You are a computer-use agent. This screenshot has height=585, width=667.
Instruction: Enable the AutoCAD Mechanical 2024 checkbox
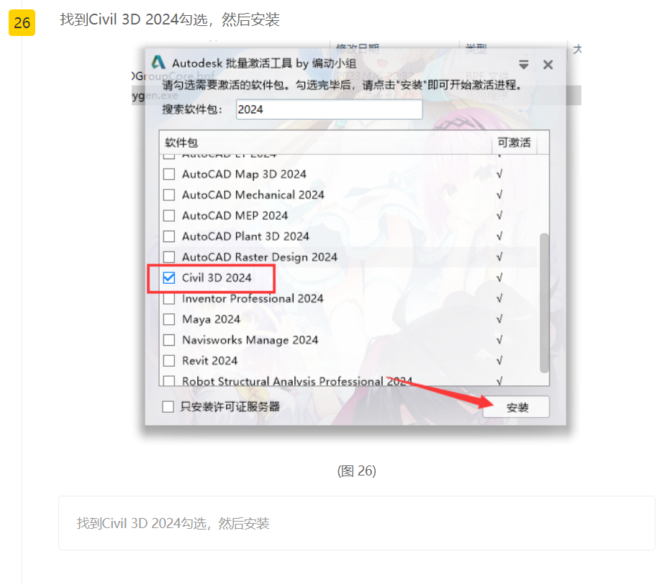(169, 195)
